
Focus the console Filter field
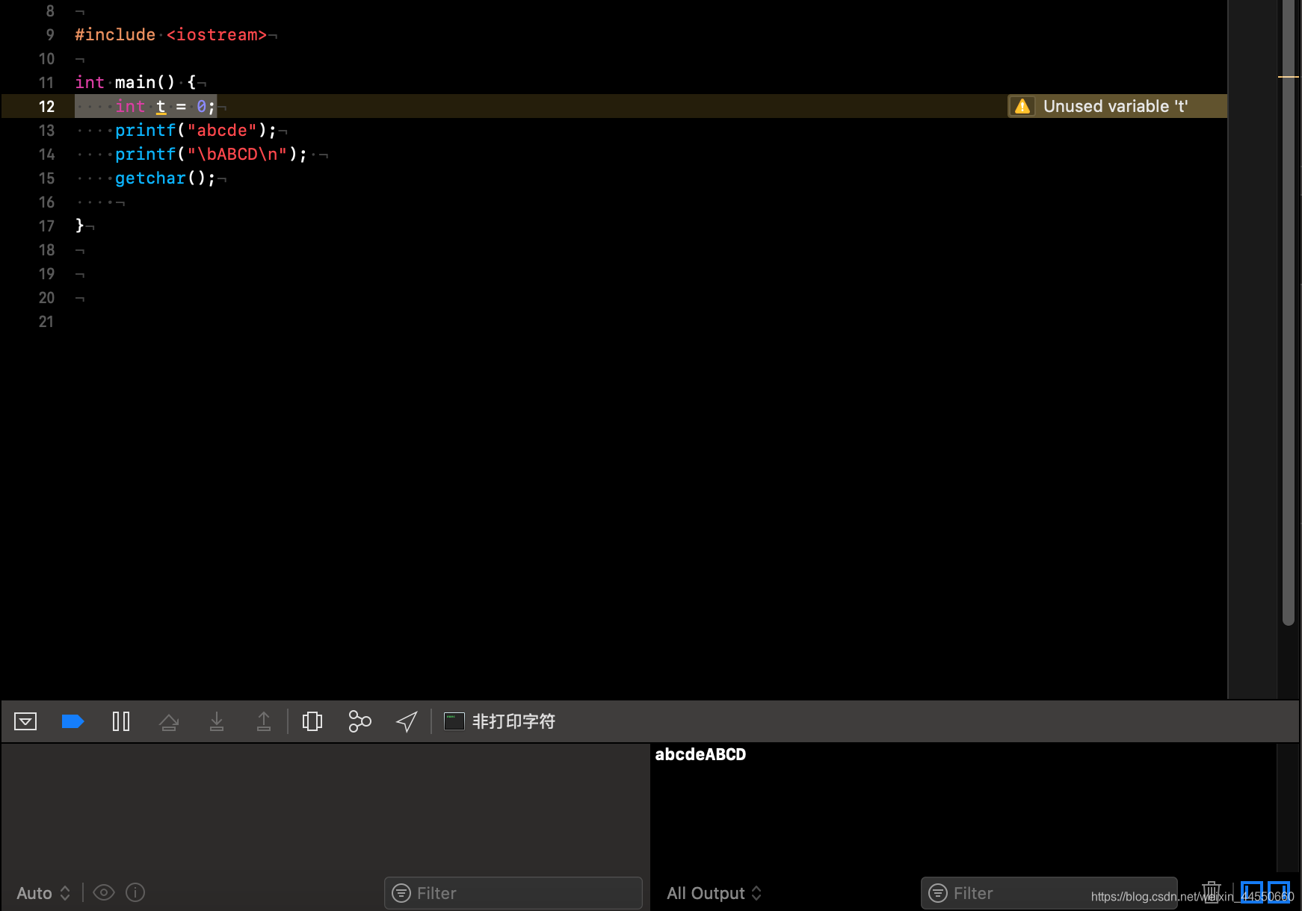pos(1049,893)
